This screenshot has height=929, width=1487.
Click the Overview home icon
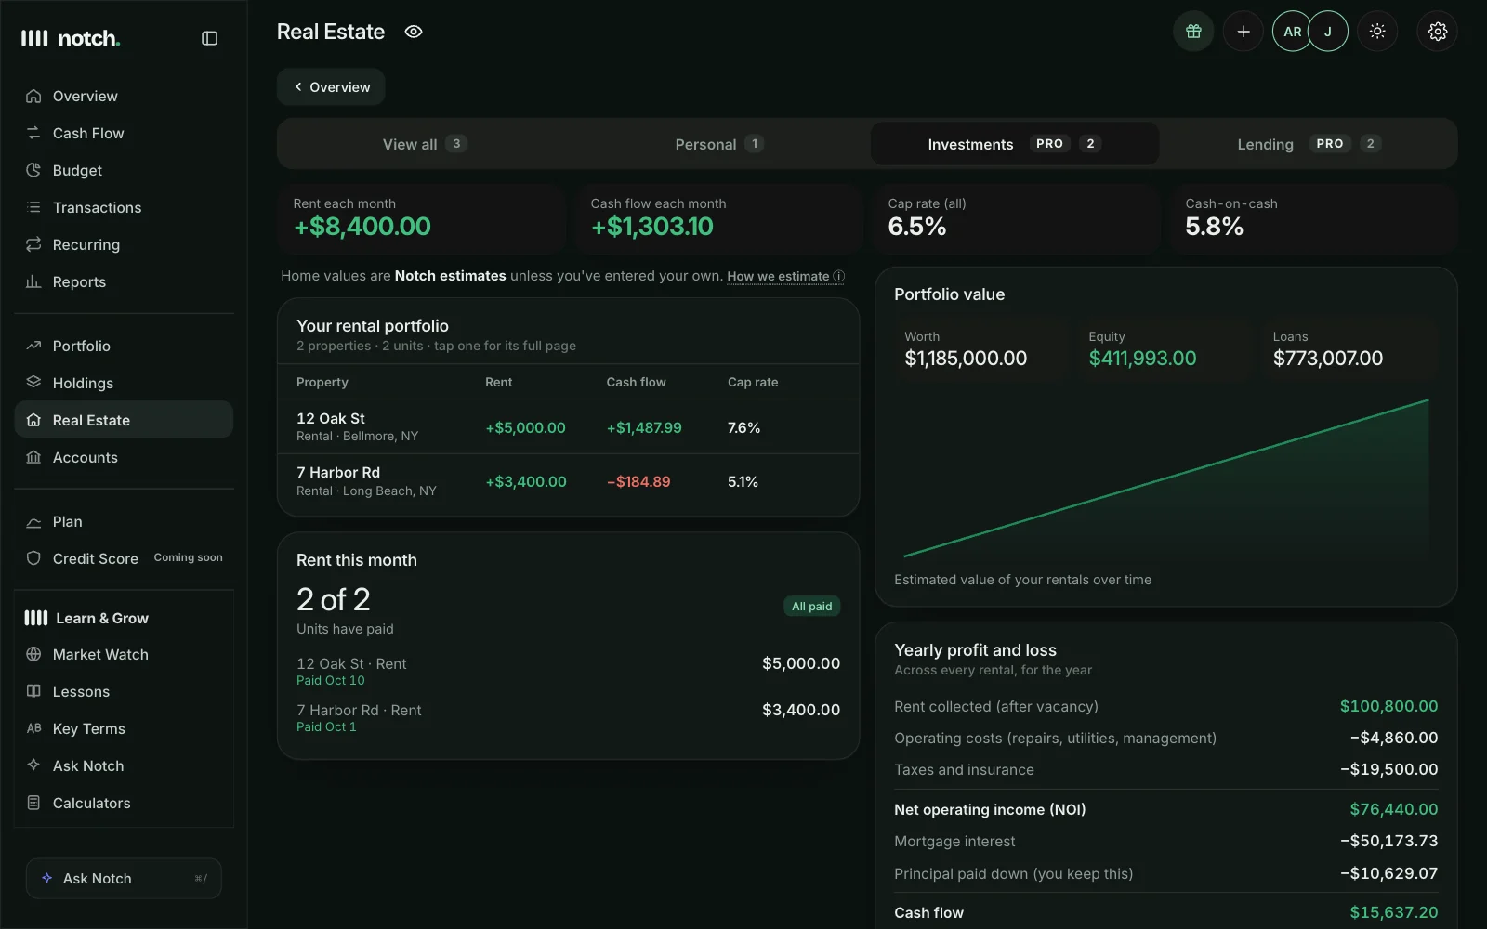(x=33, y=96)
